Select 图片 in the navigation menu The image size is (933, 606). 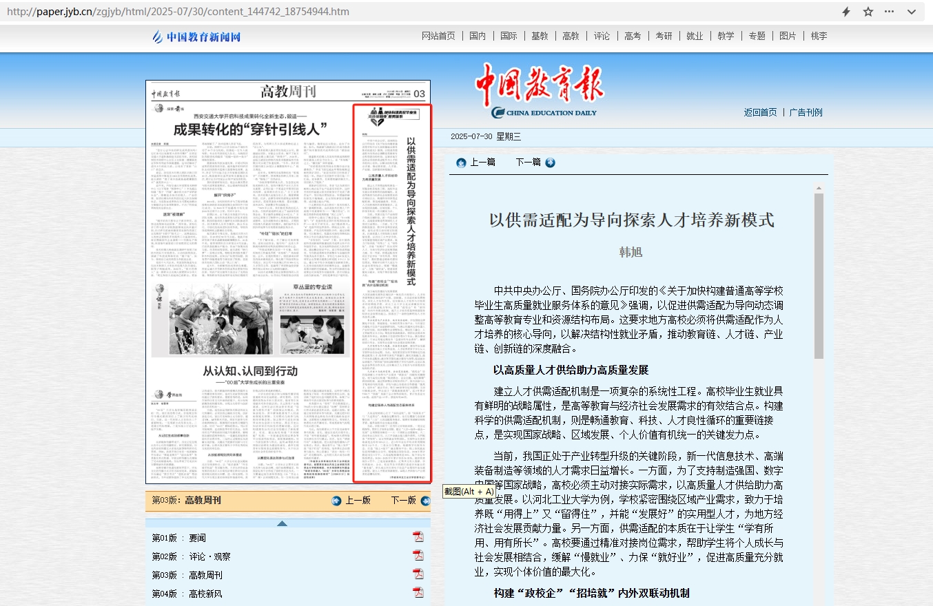pyautogui.click(x=788, y=36)
